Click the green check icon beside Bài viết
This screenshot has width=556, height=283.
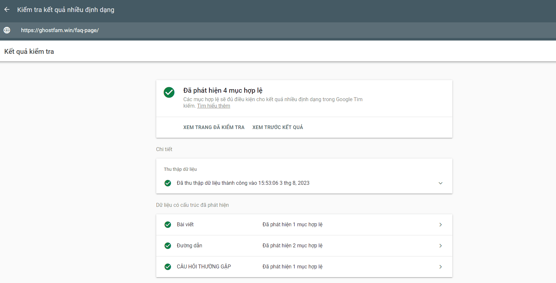(168, 225)
